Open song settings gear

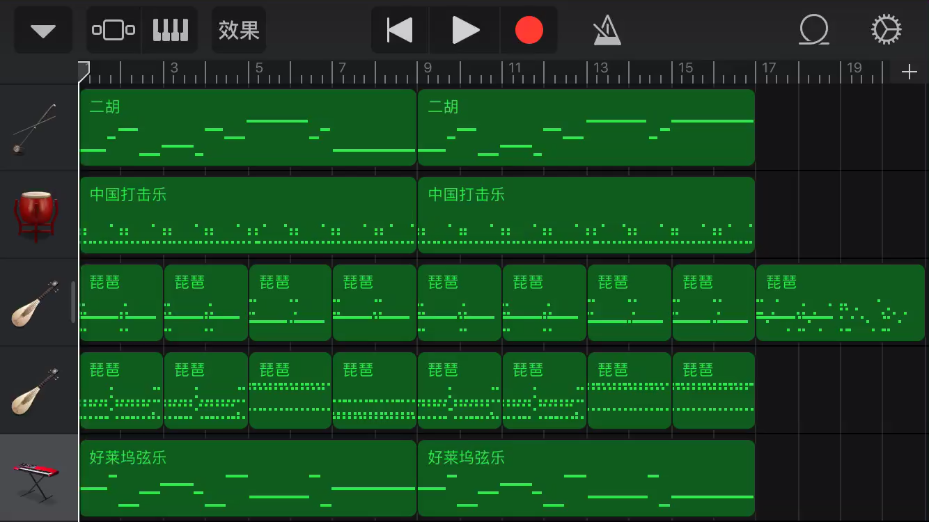pos(887,31)
